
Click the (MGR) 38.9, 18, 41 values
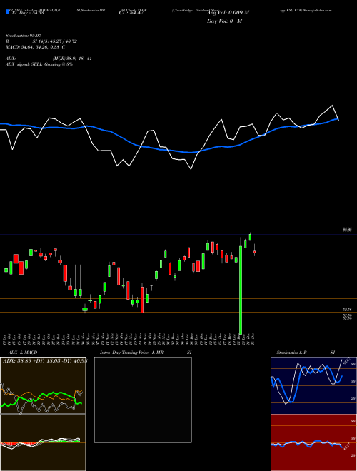(x=72, y=59)
